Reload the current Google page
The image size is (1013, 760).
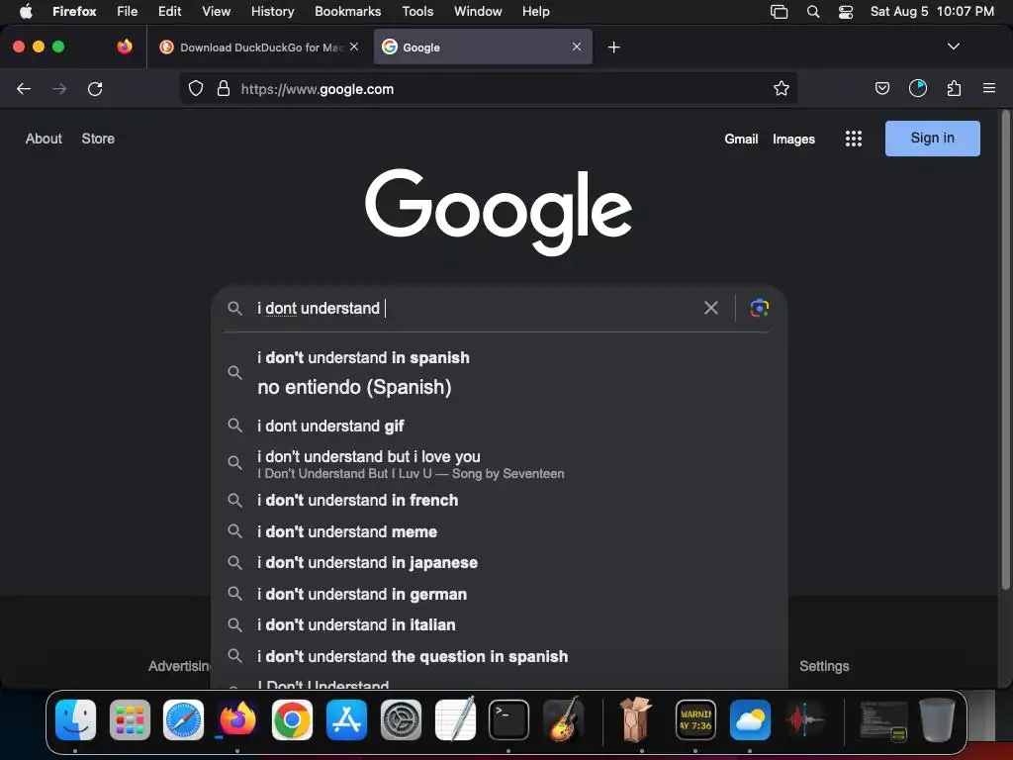tap(95, 88)
